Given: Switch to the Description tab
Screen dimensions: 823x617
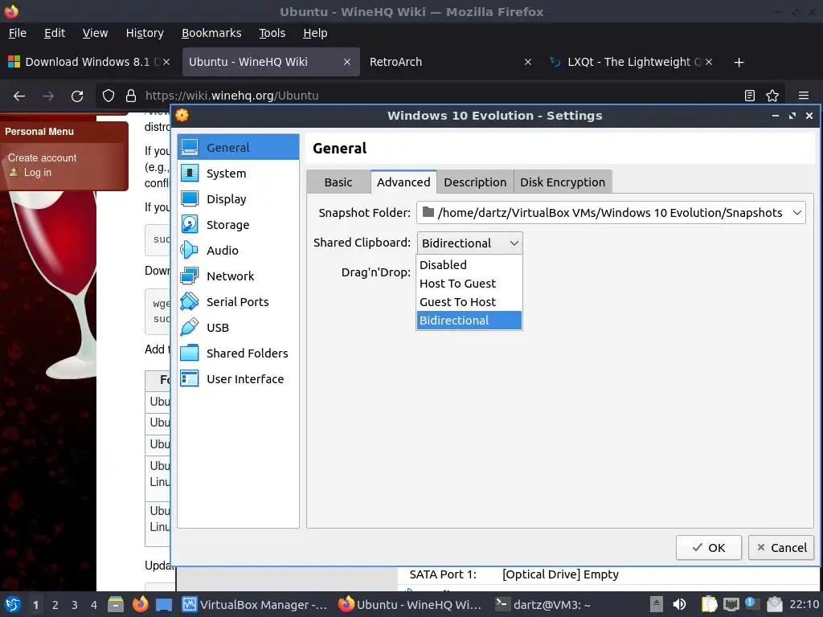Looking at the screenshot, I should point(475,182).
